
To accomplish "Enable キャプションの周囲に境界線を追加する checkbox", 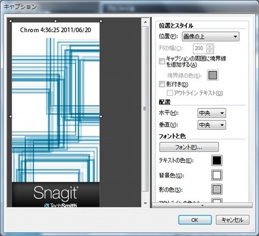I will click(x=162, y=61).
